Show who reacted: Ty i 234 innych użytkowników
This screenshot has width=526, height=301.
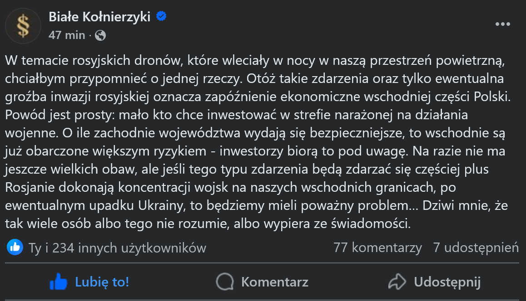point(117,248)
